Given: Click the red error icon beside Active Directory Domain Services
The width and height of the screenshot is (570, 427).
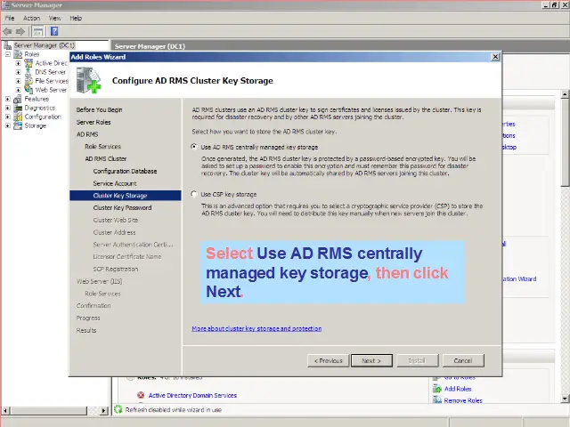Looking at the screenshot, I should pos(141,395).
